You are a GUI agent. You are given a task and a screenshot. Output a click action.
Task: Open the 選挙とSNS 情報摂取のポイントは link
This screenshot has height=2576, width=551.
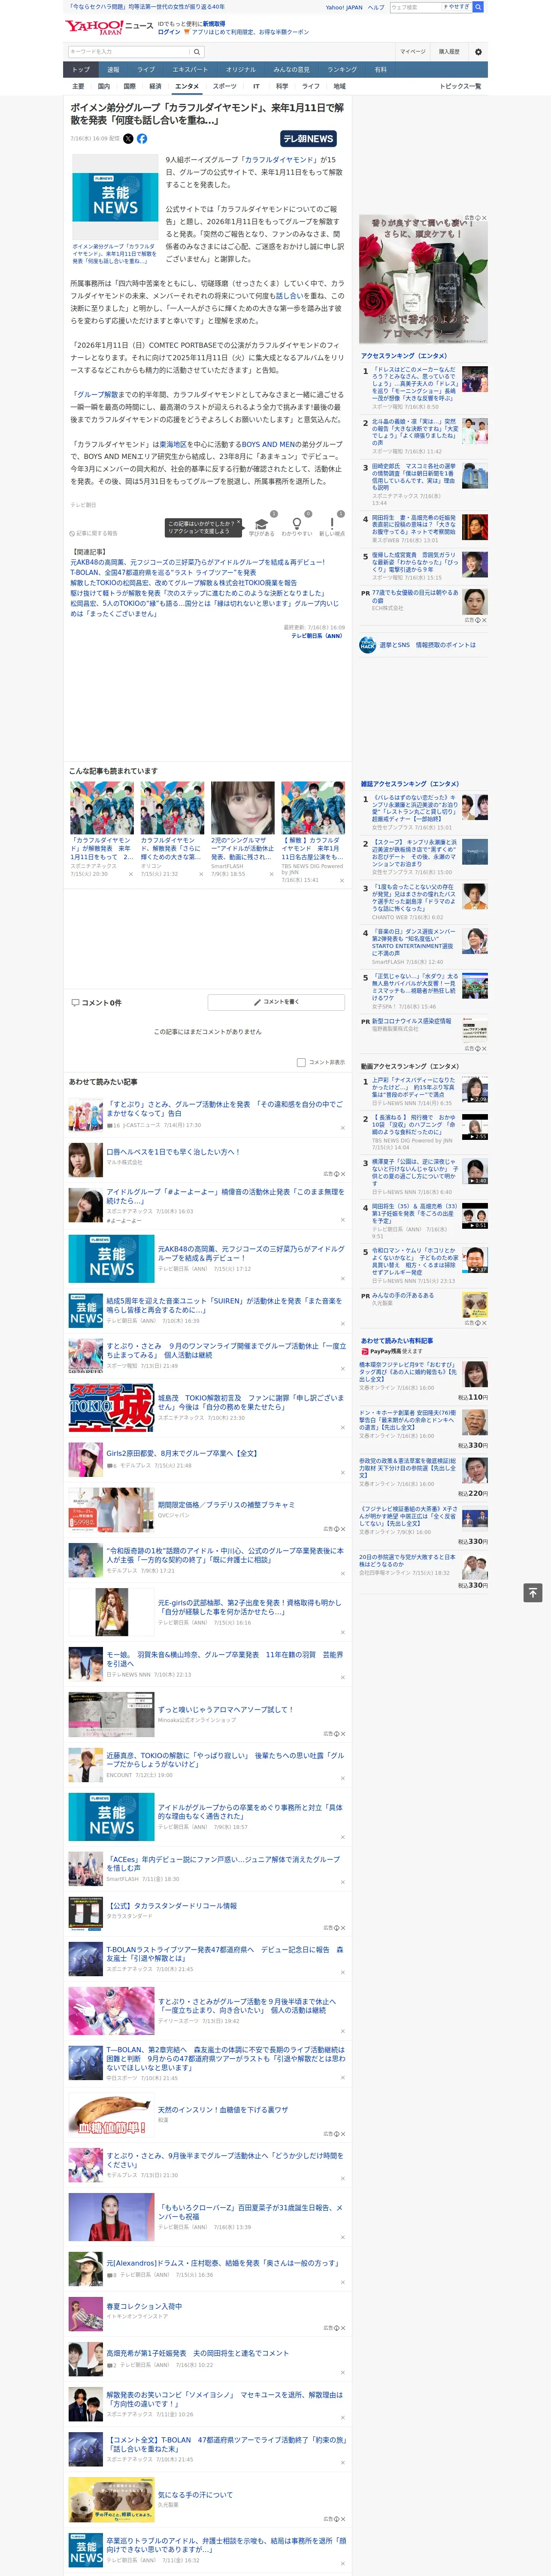(427, 645)
